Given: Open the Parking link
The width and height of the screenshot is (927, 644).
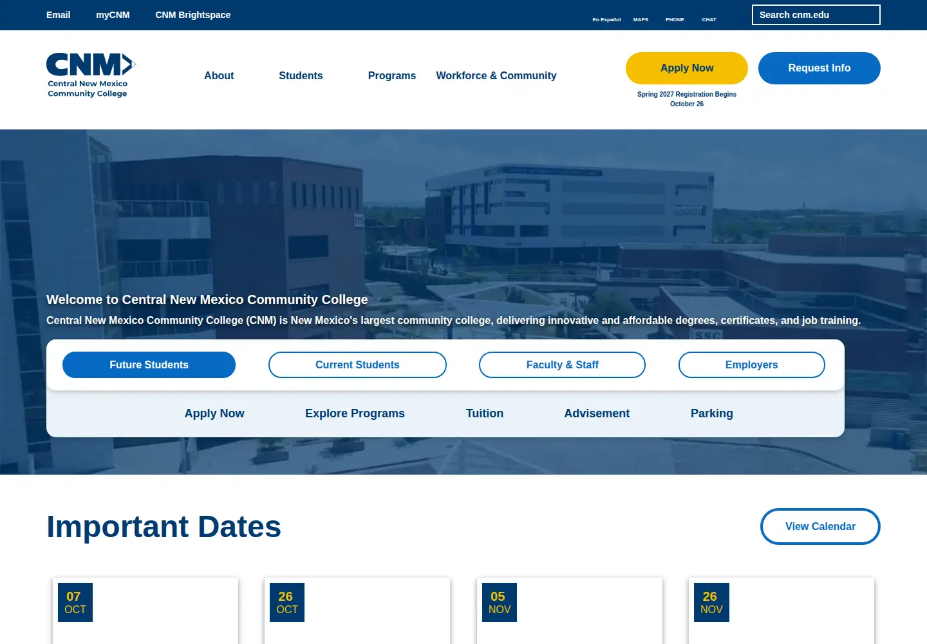Looking at the screenshot, I should tap(712, 413).
